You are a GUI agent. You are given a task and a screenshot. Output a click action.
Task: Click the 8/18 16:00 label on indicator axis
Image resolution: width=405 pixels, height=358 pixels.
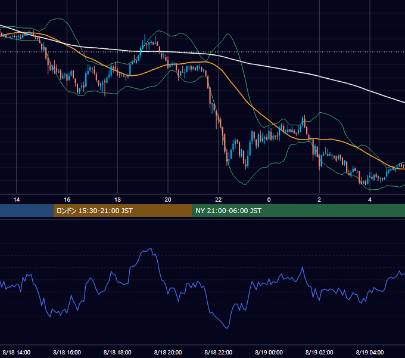67,352
